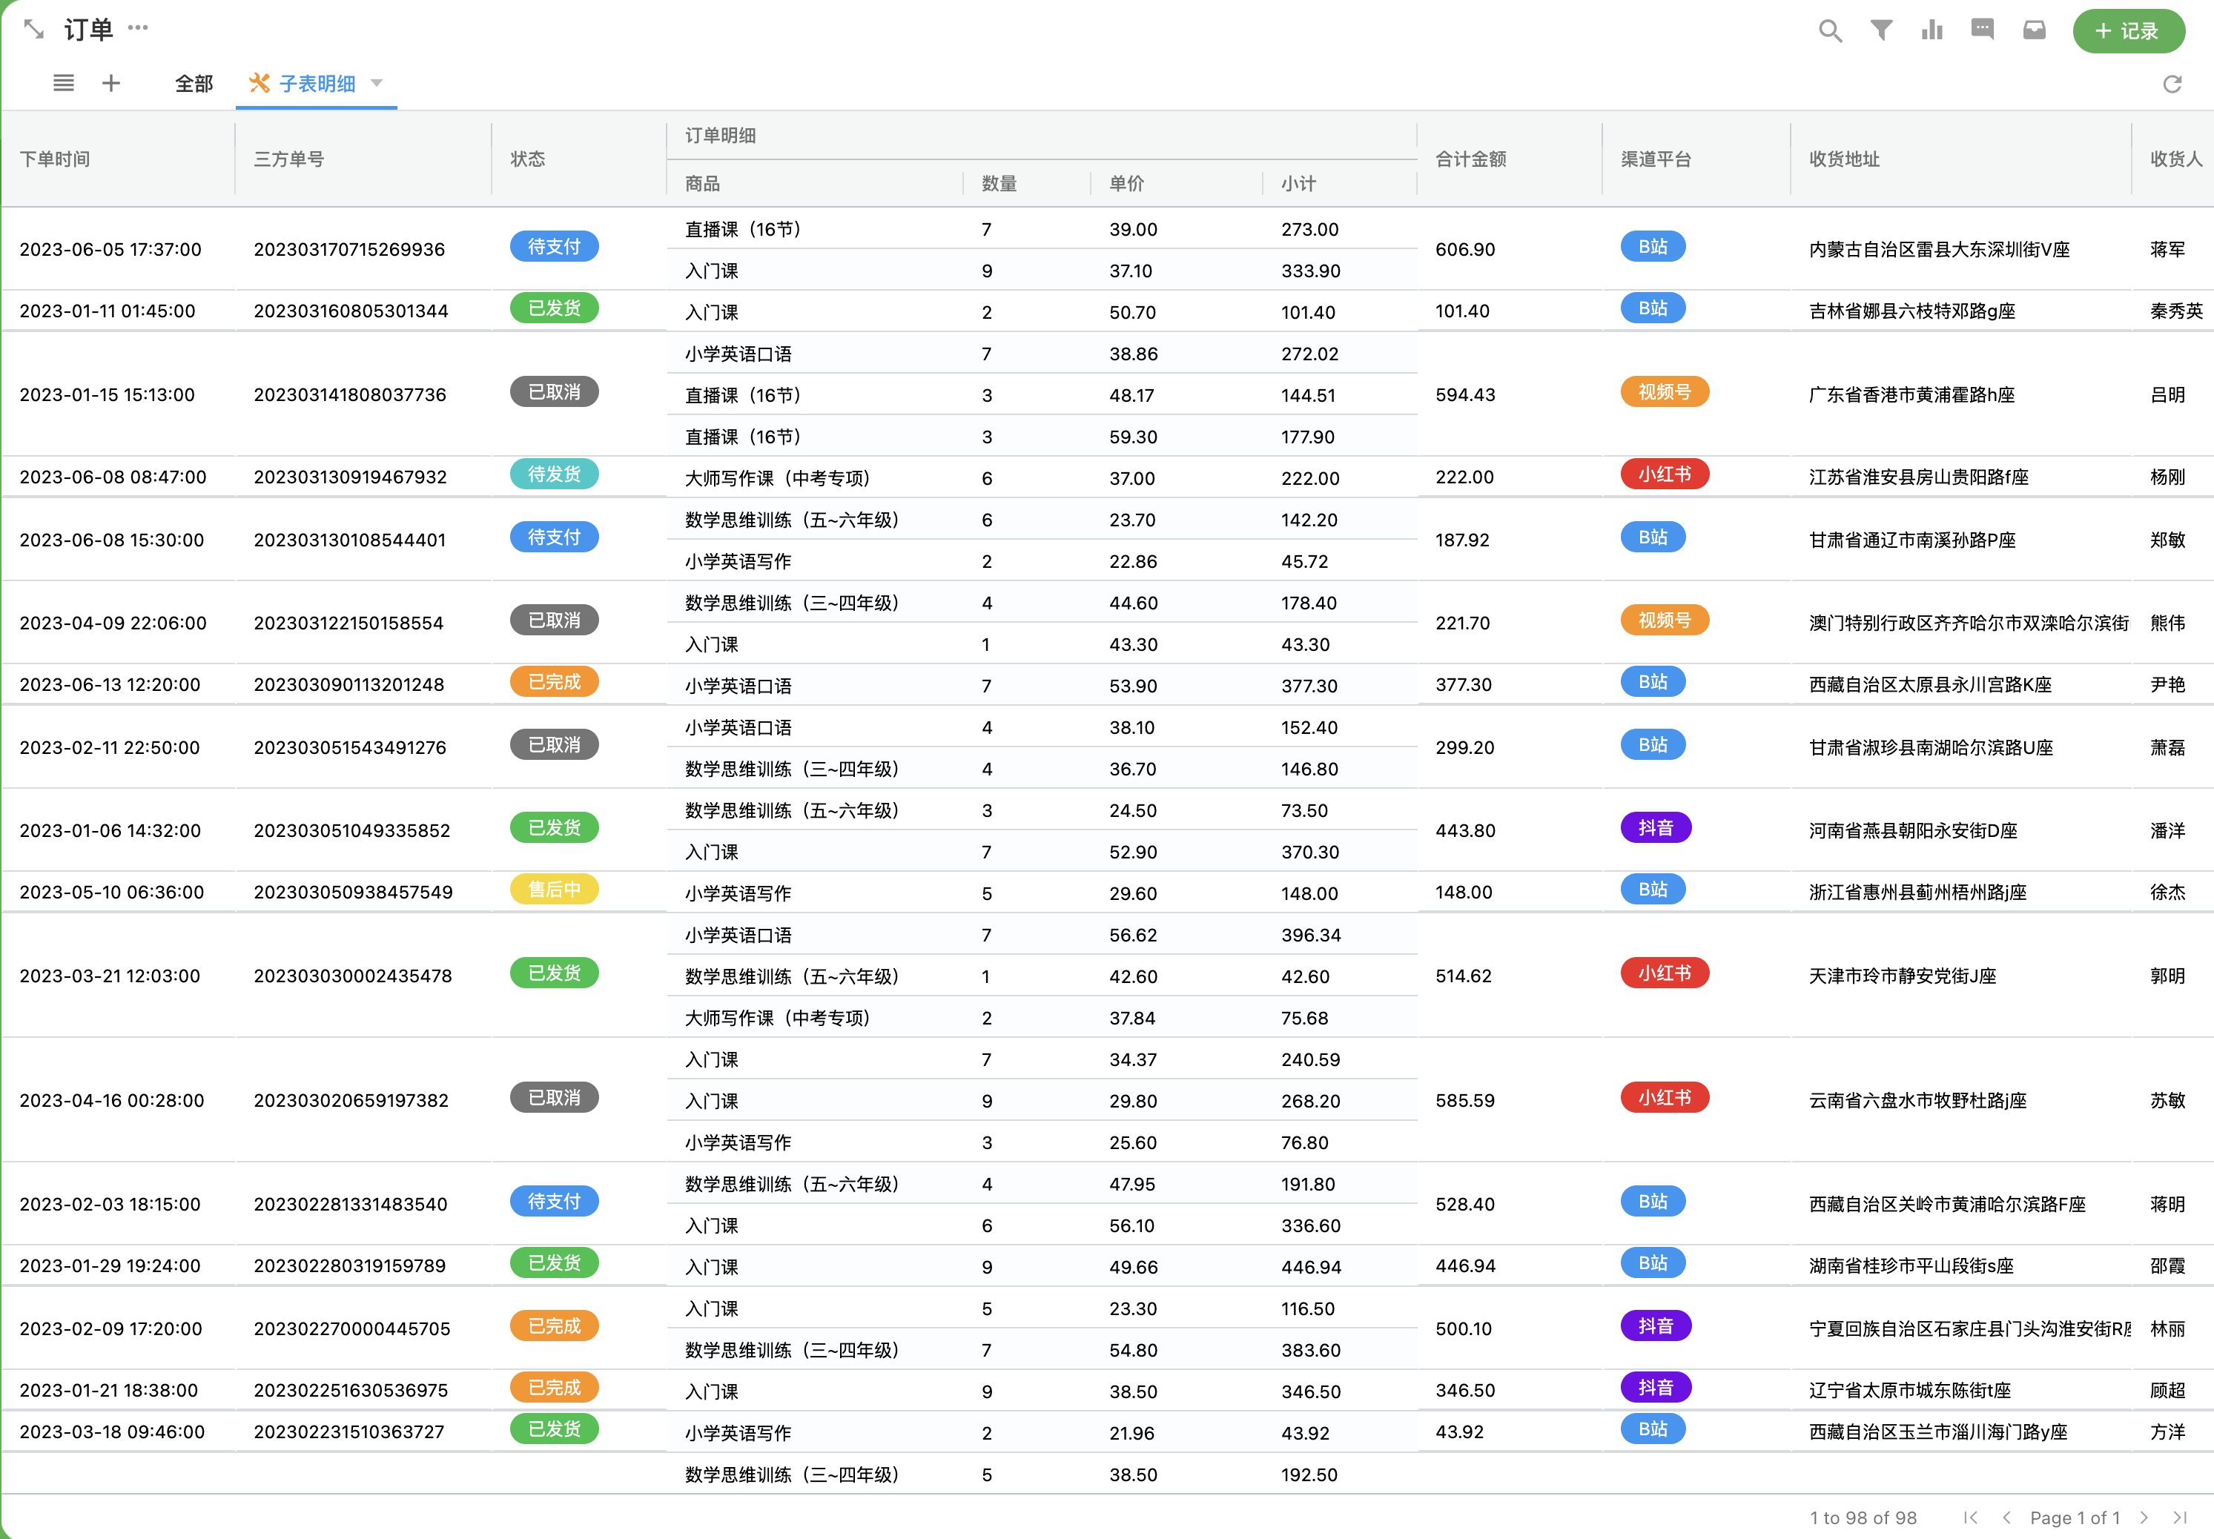Image resolution: width=2214 pixels, height=1539 pixels.
Task: Switch to the 全部 view tab
Action: [x=194, y=84]
